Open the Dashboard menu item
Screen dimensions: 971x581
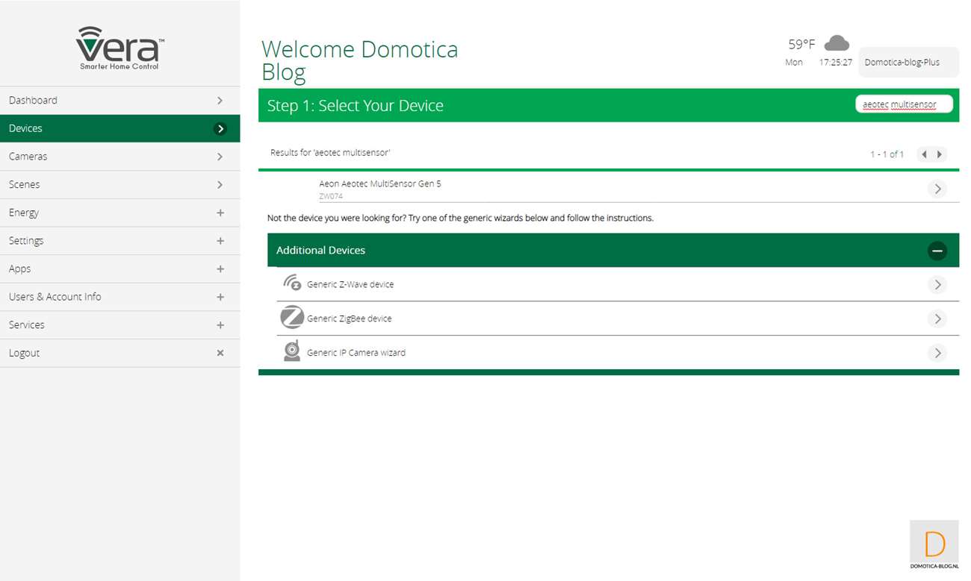pos(120,100)
